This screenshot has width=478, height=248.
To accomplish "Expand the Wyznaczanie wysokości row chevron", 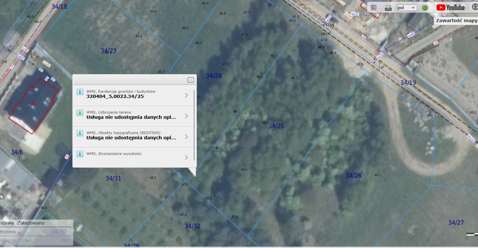I will pyautogui.click(x=186, y=157).
